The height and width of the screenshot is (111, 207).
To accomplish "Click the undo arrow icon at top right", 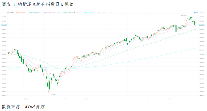I will coord(200,12).
